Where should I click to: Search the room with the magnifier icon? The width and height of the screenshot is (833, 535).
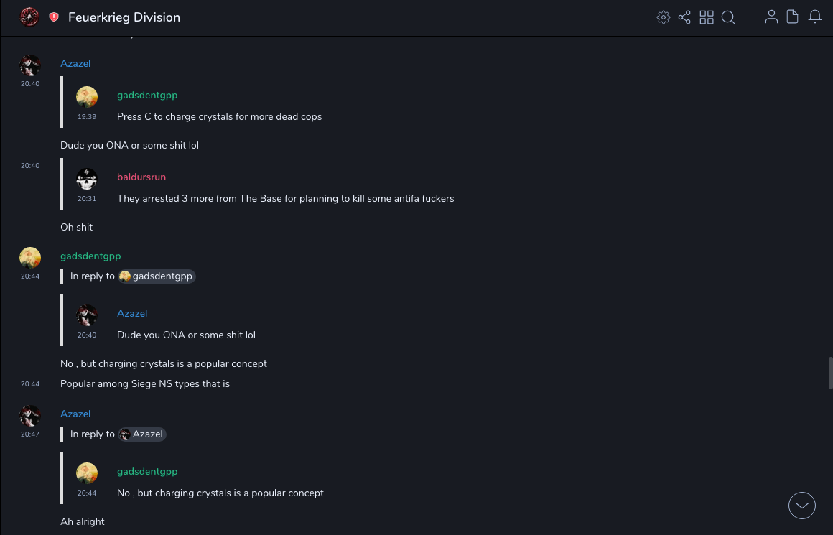pyautogui.click(x=728, y=17)
